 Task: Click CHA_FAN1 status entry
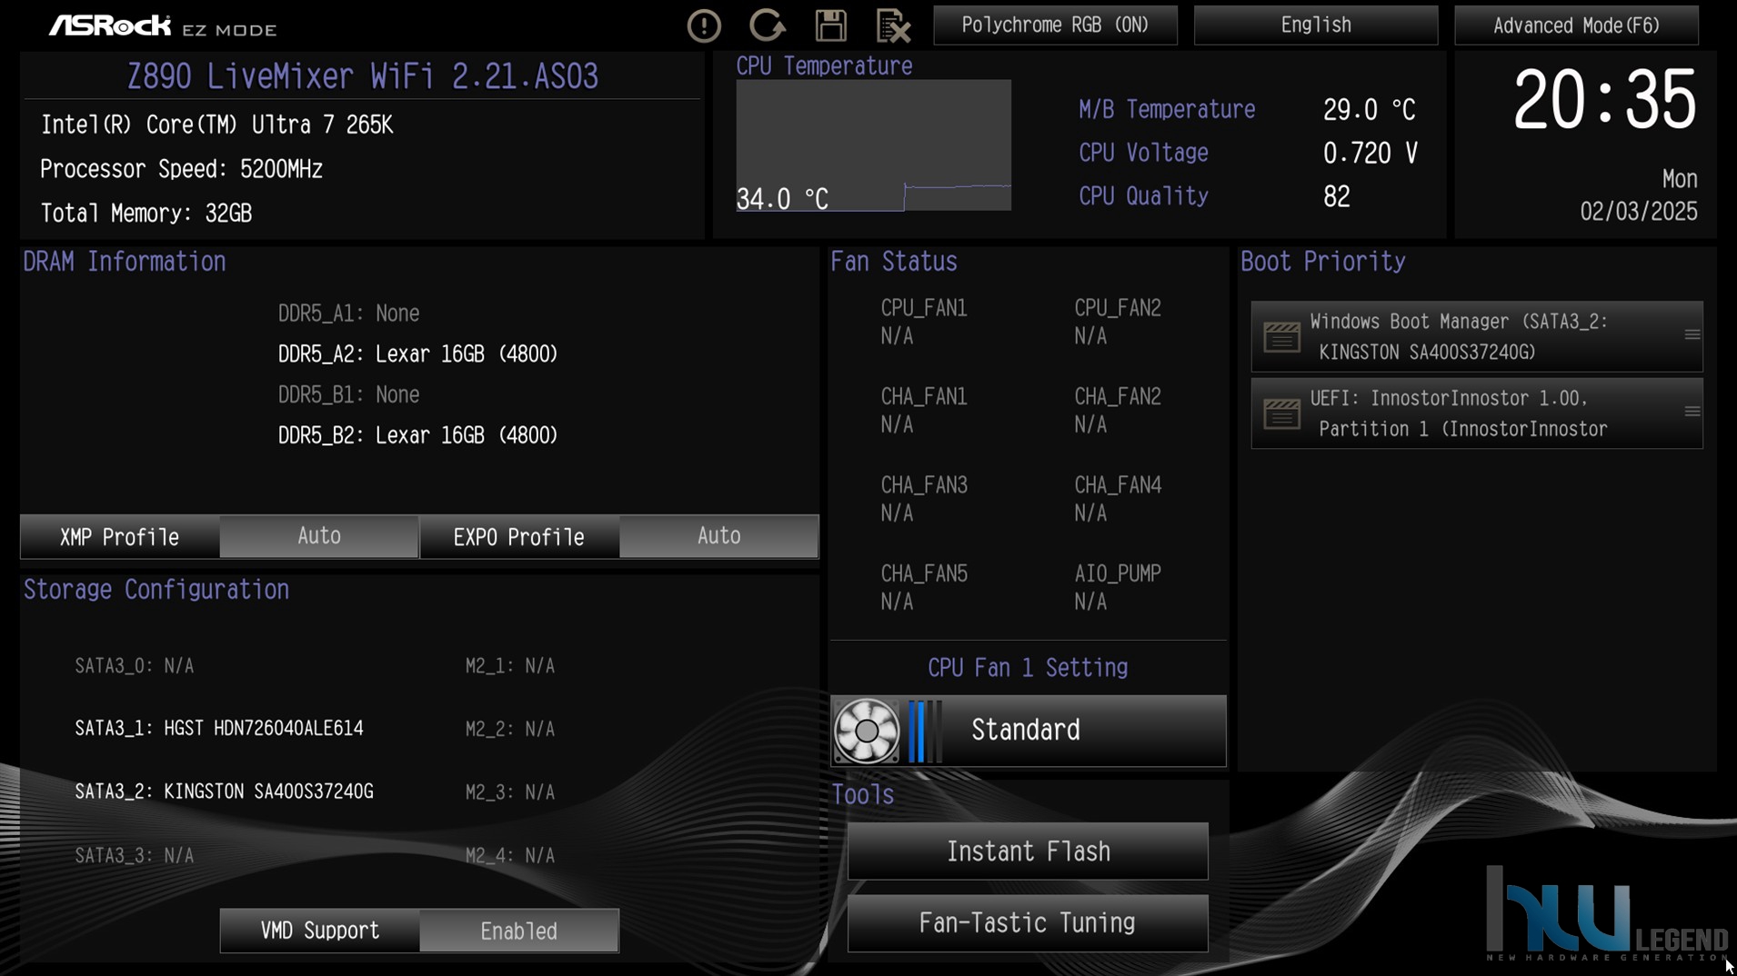pos(924,411)
